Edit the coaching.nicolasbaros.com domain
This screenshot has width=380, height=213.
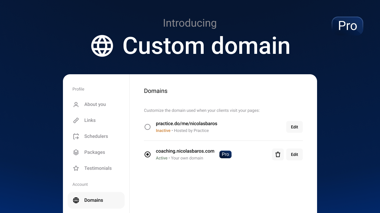click(294, 154)
